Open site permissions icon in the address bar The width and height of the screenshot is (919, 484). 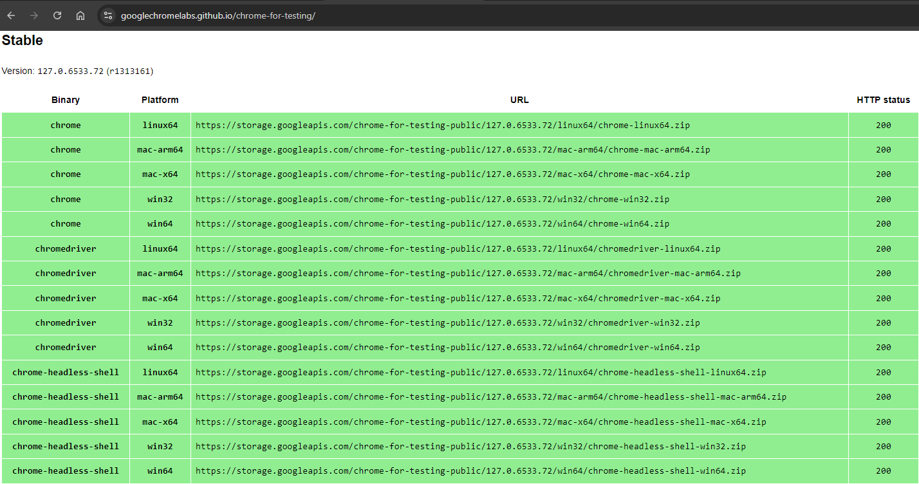click(x=107, y=15)
